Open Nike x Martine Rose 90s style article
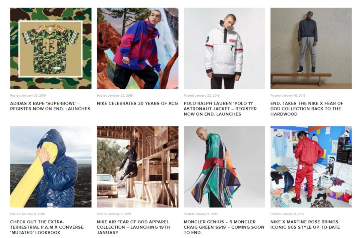Viewport: 362px width, 238px height. coord(305,224)
